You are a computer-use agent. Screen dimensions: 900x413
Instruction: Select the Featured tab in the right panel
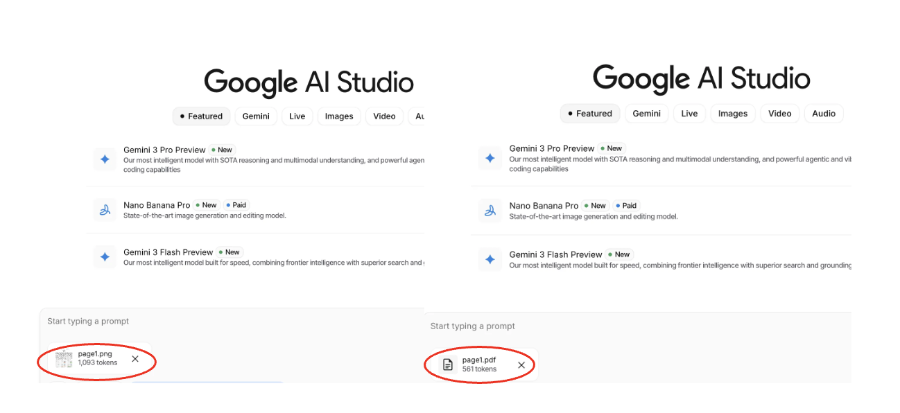(x=589, y=114)
